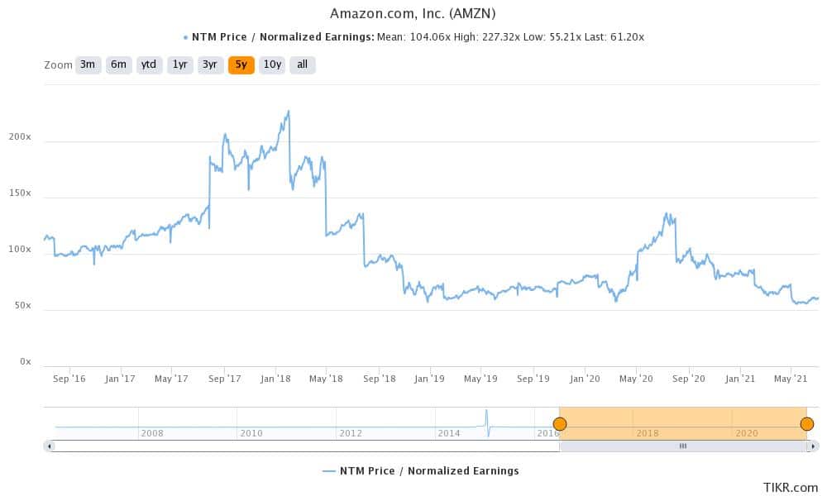Select the 6m zoom range

coord(117,64)
